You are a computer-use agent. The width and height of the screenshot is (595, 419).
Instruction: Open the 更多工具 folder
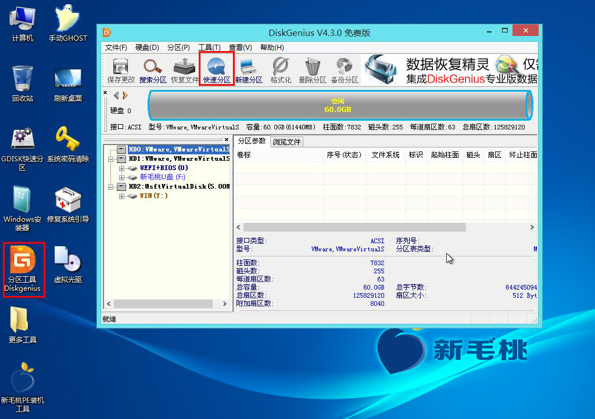pyautogui.click(x=23, y=325)
